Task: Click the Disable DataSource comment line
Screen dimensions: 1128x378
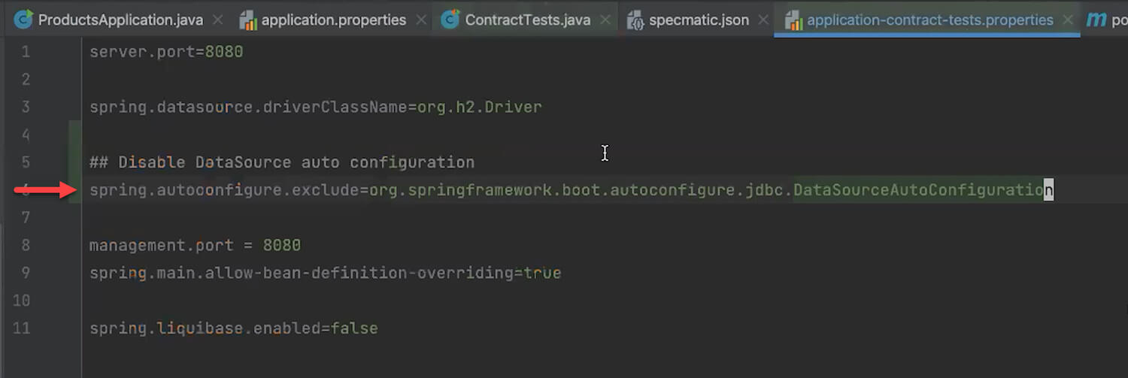Action: (x=282, y=162)
